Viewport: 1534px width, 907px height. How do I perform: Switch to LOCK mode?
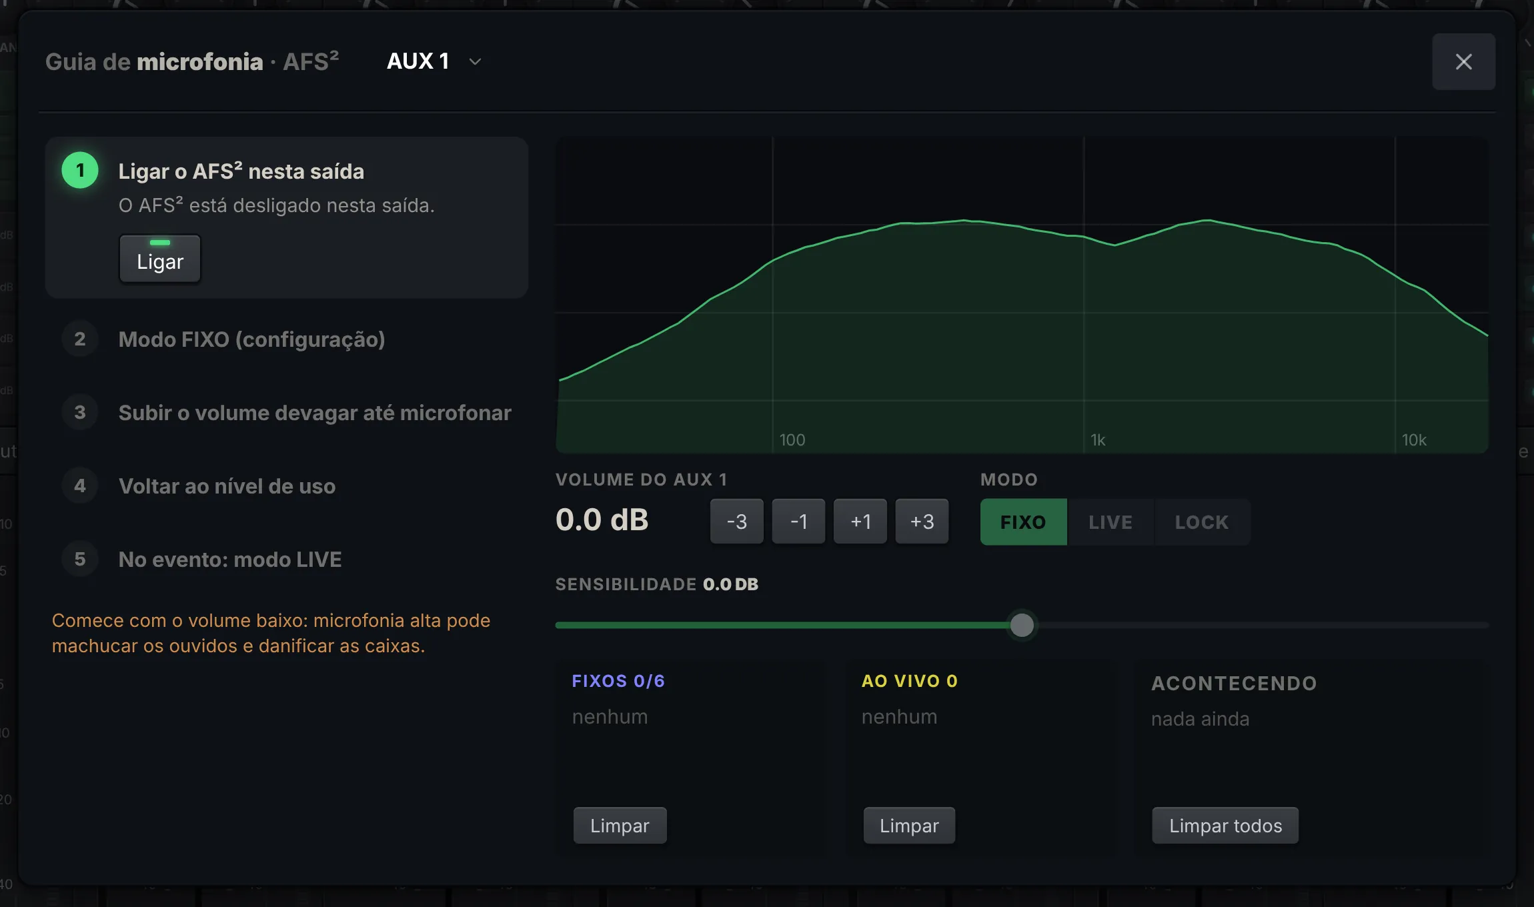coord(1202,522)
